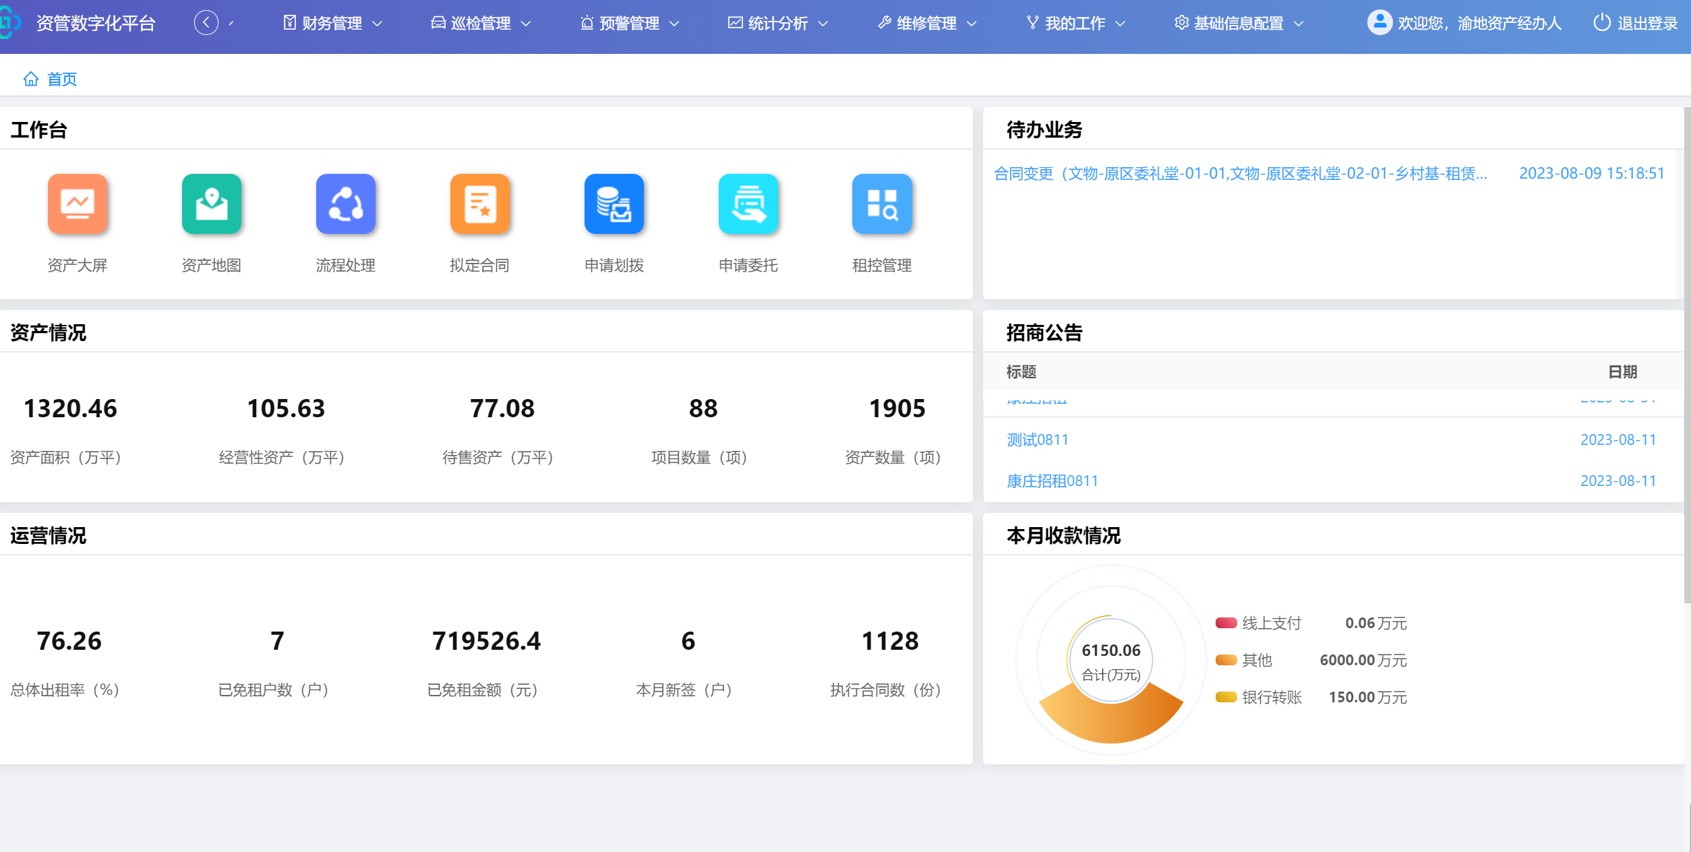Open the 拟定合同 contract icon
Image resolution: width=1691 pixels, height=852 pixels.
pos(480,204)
